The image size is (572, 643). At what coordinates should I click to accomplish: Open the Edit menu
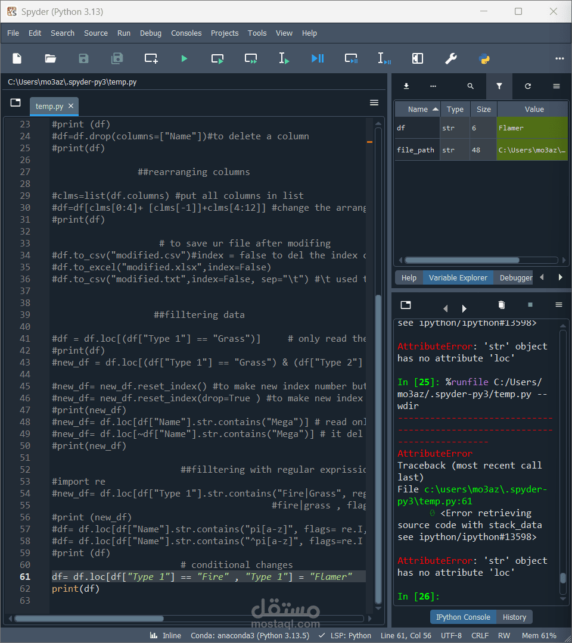[35, 33]
